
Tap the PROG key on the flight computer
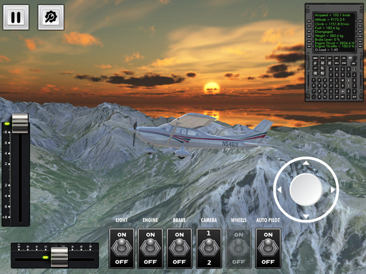344,63
